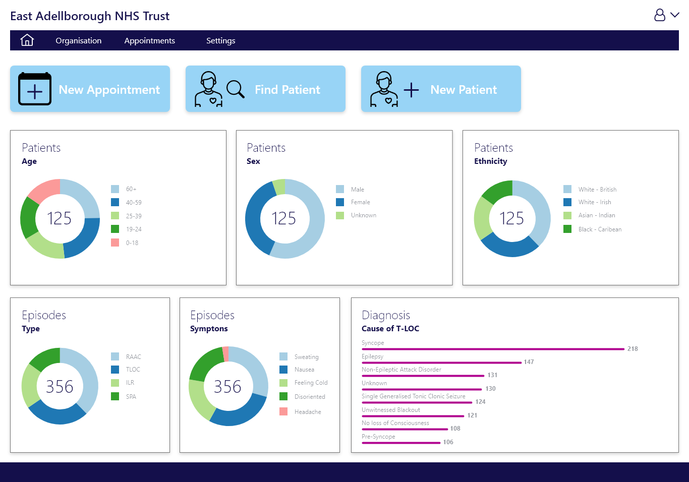The height and width of the screenshot is (482, 689).
Task: Click the 19-24 age legend label
Action: pyautogui.click(x=134, y=229)
